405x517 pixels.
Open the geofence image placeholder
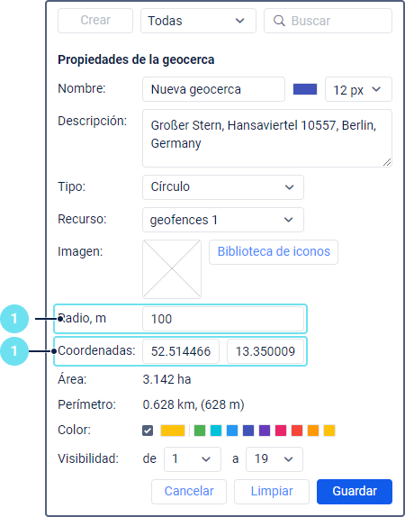tap(172, 269)
